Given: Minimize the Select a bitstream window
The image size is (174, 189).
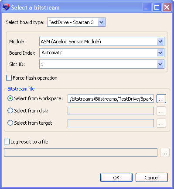Looking at the screenshot, I should pos(147,7).
